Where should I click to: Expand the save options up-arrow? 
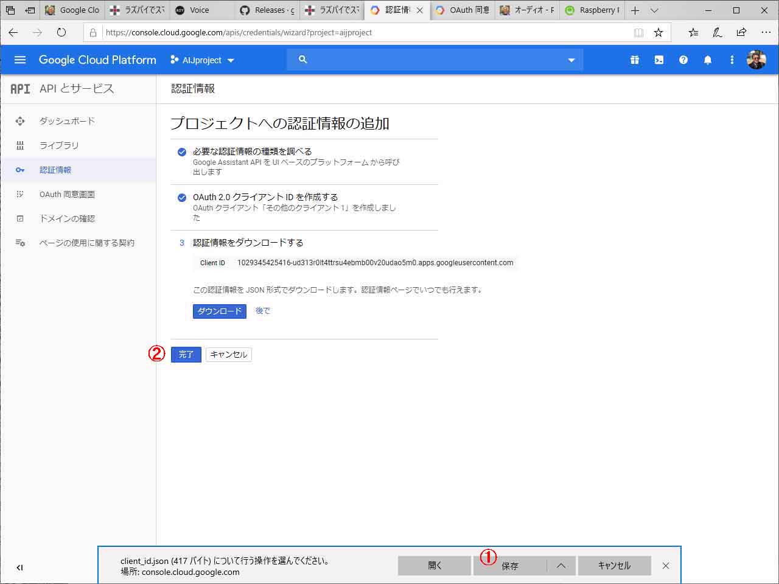tap(561, 566)
